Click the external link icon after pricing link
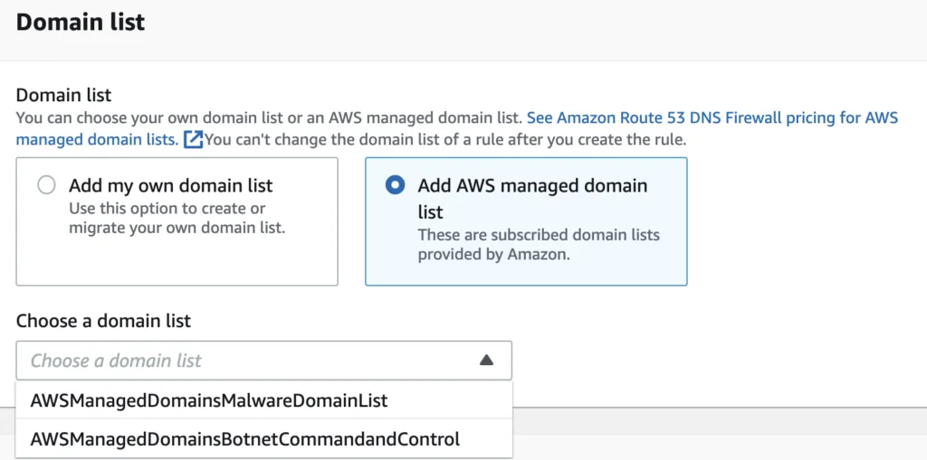Screen dimensions: 927x460 coord(194,141)
